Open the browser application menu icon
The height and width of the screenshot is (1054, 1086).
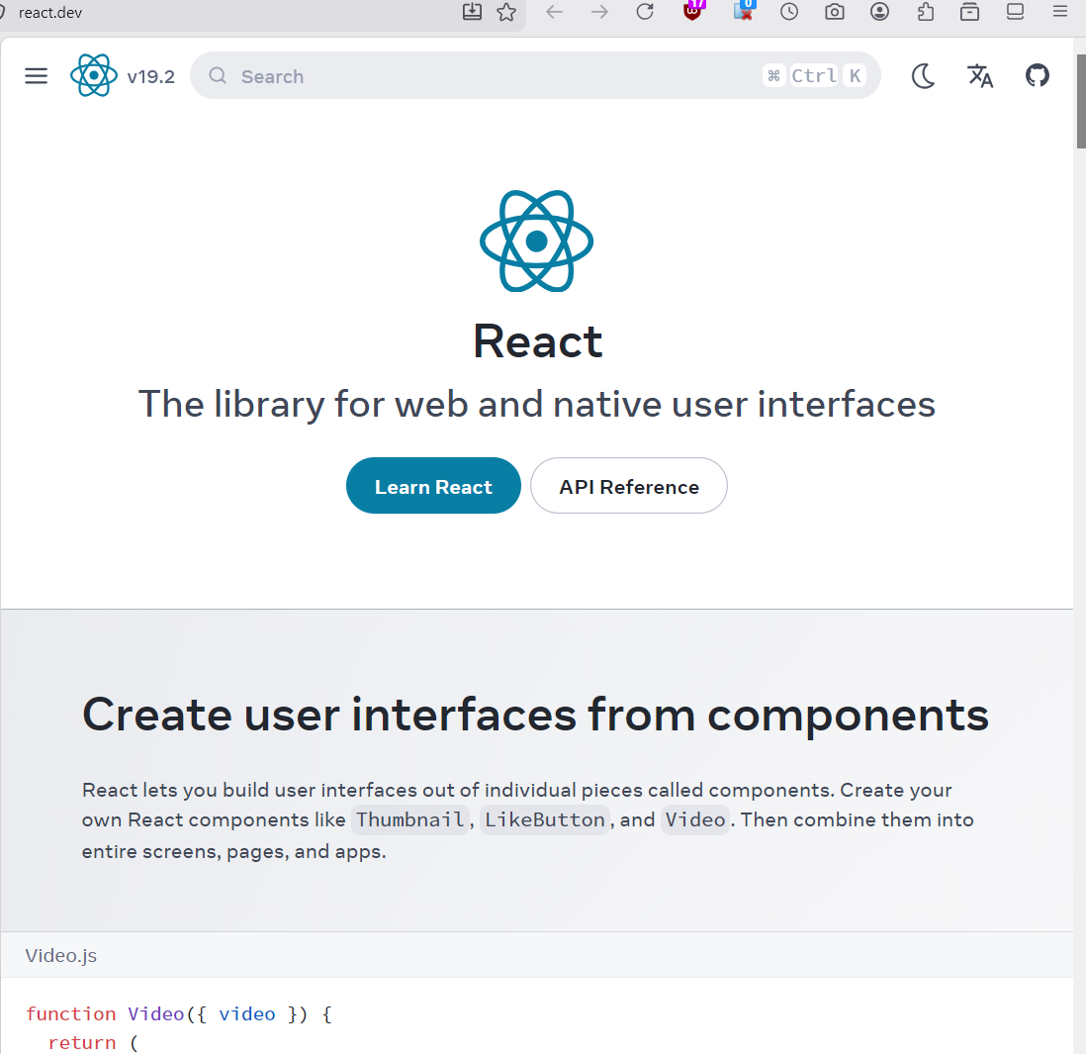click(x=1059, y=12)
